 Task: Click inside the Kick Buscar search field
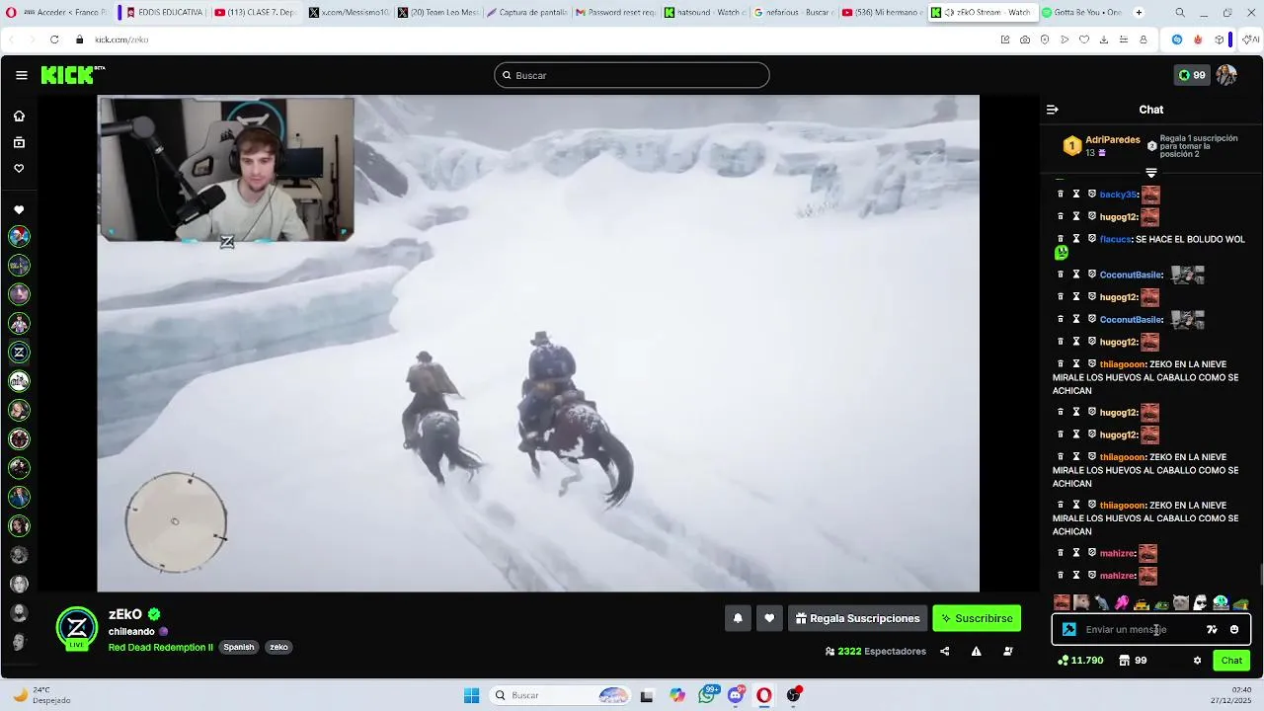coord(632,75)
